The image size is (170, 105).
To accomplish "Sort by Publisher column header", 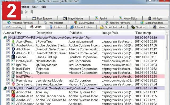I will (x=85, y=33).
